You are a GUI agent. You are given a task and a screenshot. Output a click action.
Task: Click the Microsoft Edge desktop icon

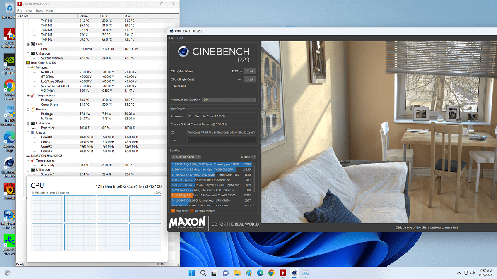click(x=9, y=141)
